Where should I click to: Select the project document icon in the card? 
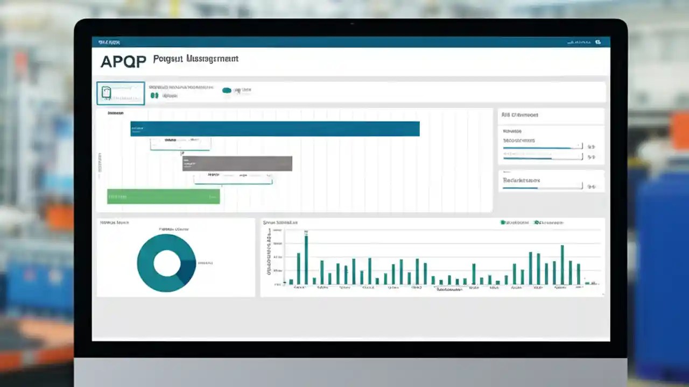pos(108,93)
